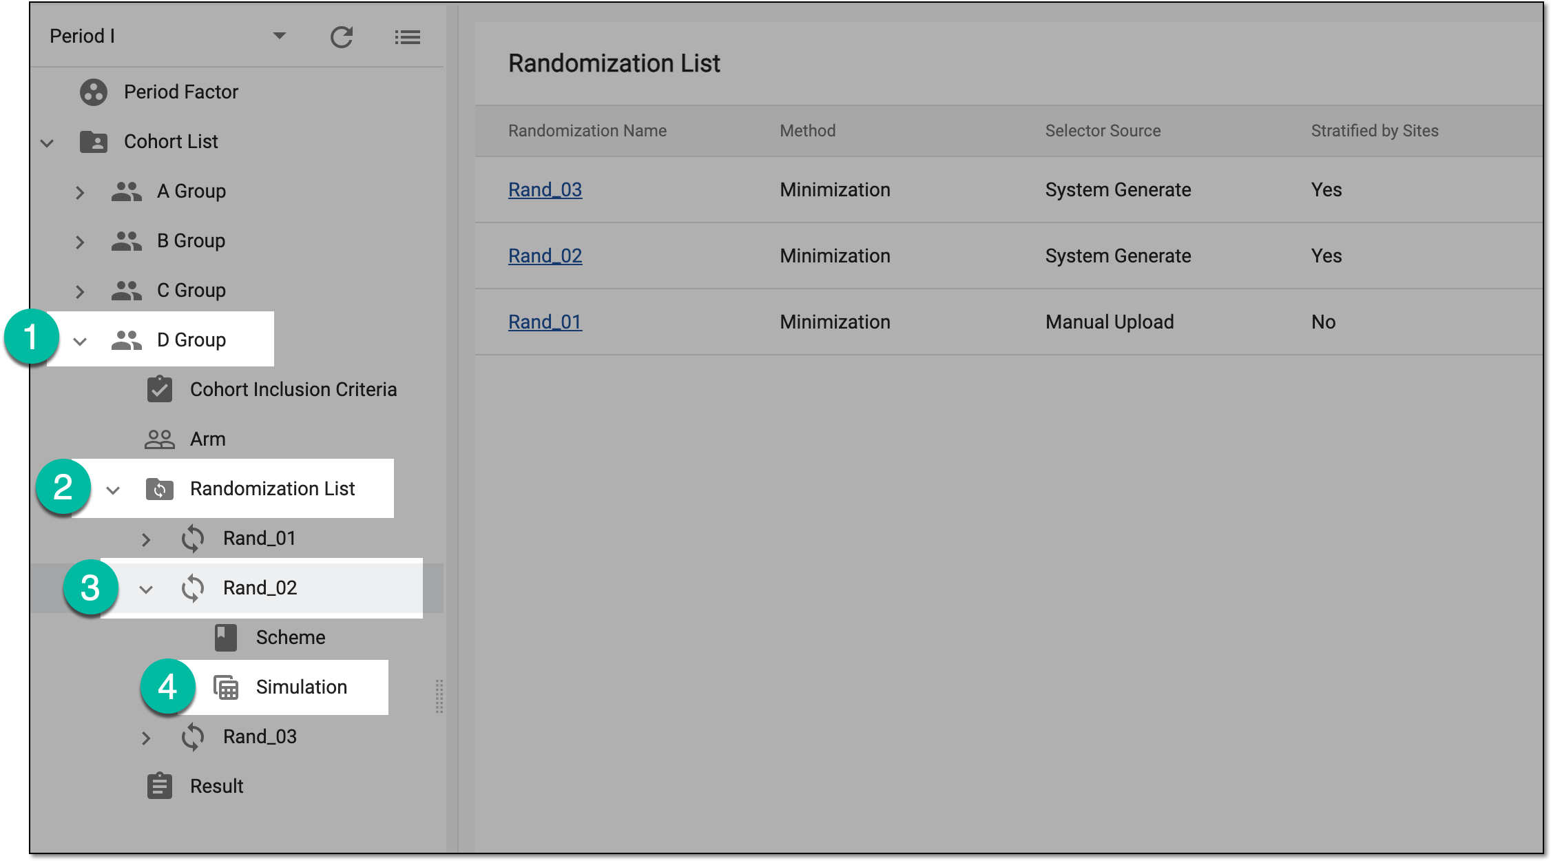Open the Arm tree item

[x=208, y=439]
